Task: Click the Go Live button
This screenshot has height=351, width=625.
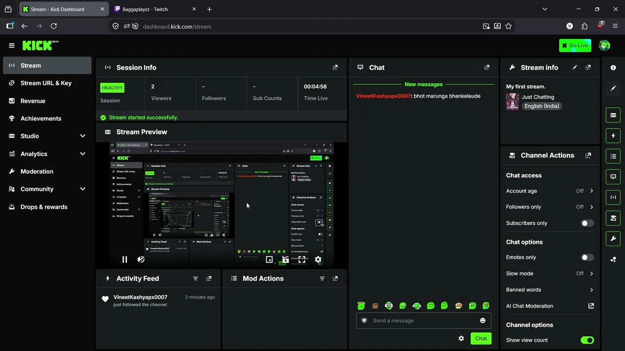Action: click(x=575, y=45)
